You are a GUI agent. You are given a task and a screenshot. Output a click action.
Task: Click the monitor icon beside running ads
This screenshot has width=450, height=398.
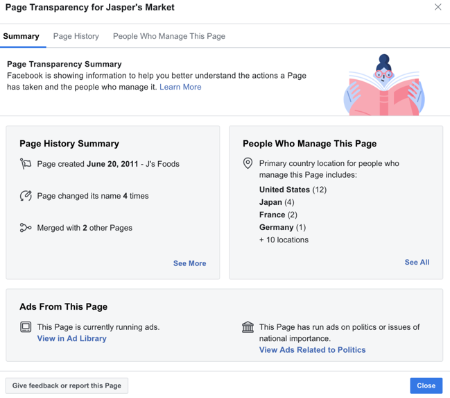click(26, 327)
